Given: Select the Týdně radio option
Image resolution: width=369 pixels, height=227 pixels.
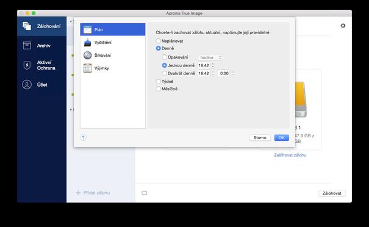Looking at the screenshot, I should (159, 82).
